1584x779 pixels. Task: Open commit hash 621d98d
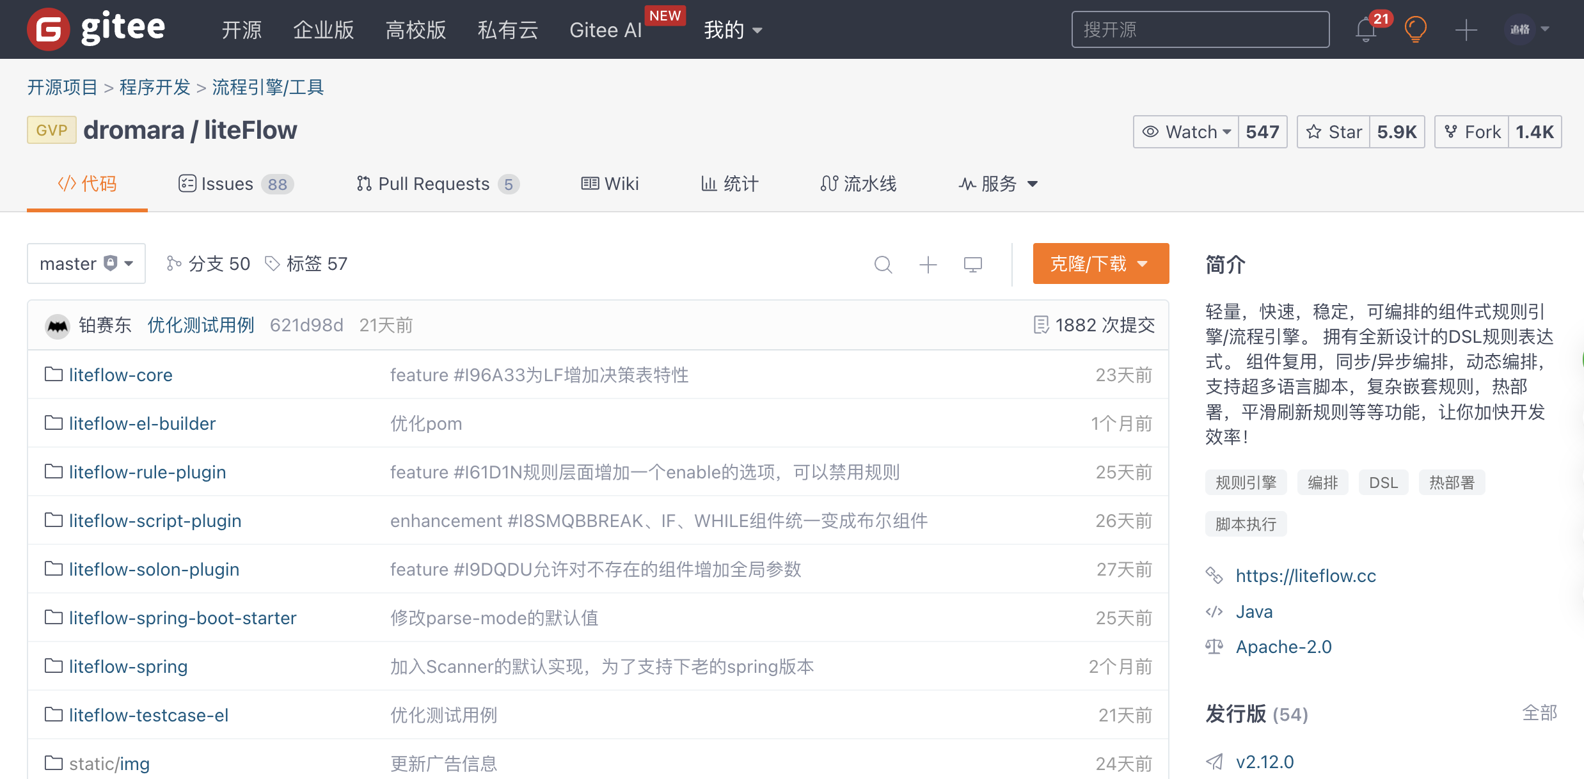(306, 325)
